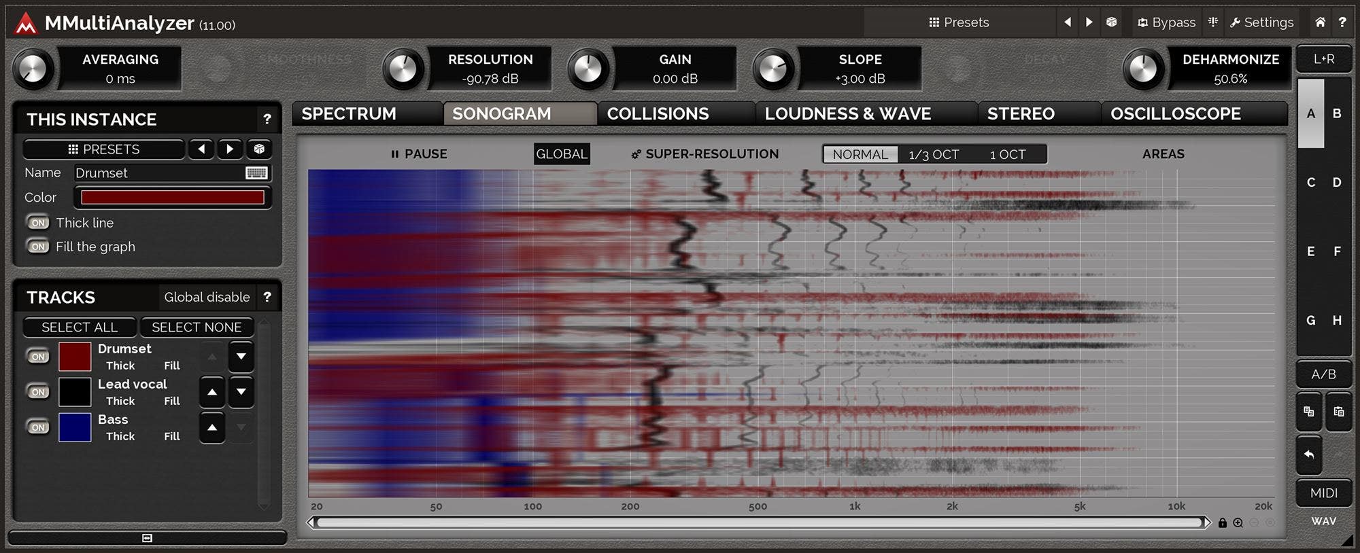This screenshot has width=1360, height=553.
Task: Move Bass track up
Action: point(212,428)
